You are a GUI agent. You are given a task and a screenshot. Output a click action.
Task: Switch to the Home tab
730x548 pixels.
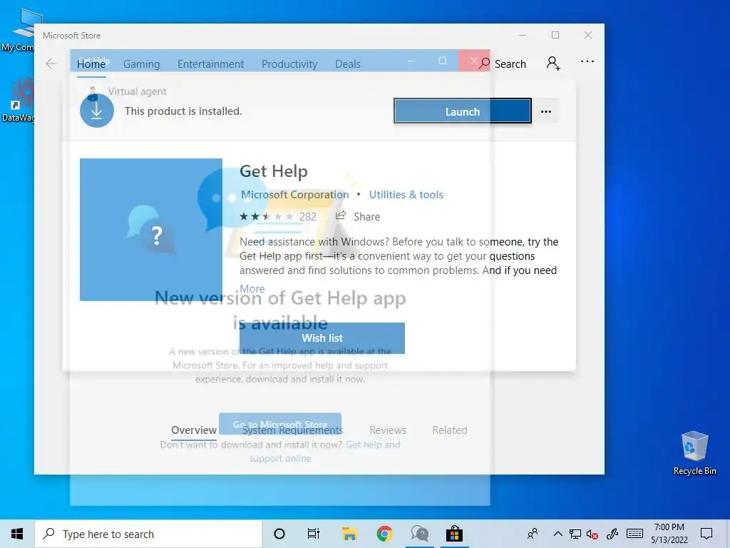[91, 64]
